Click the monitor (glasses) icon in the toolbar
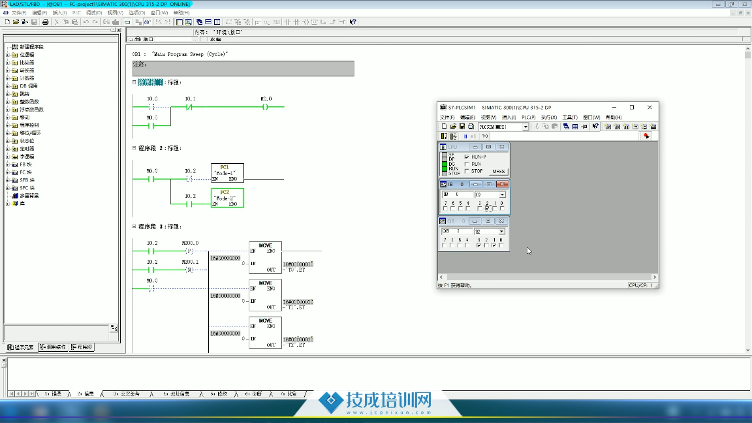752x423 pixels. coord(148,22)
